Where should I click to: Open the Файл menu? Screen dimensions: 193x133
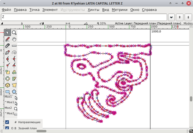(x=6, y=10)
